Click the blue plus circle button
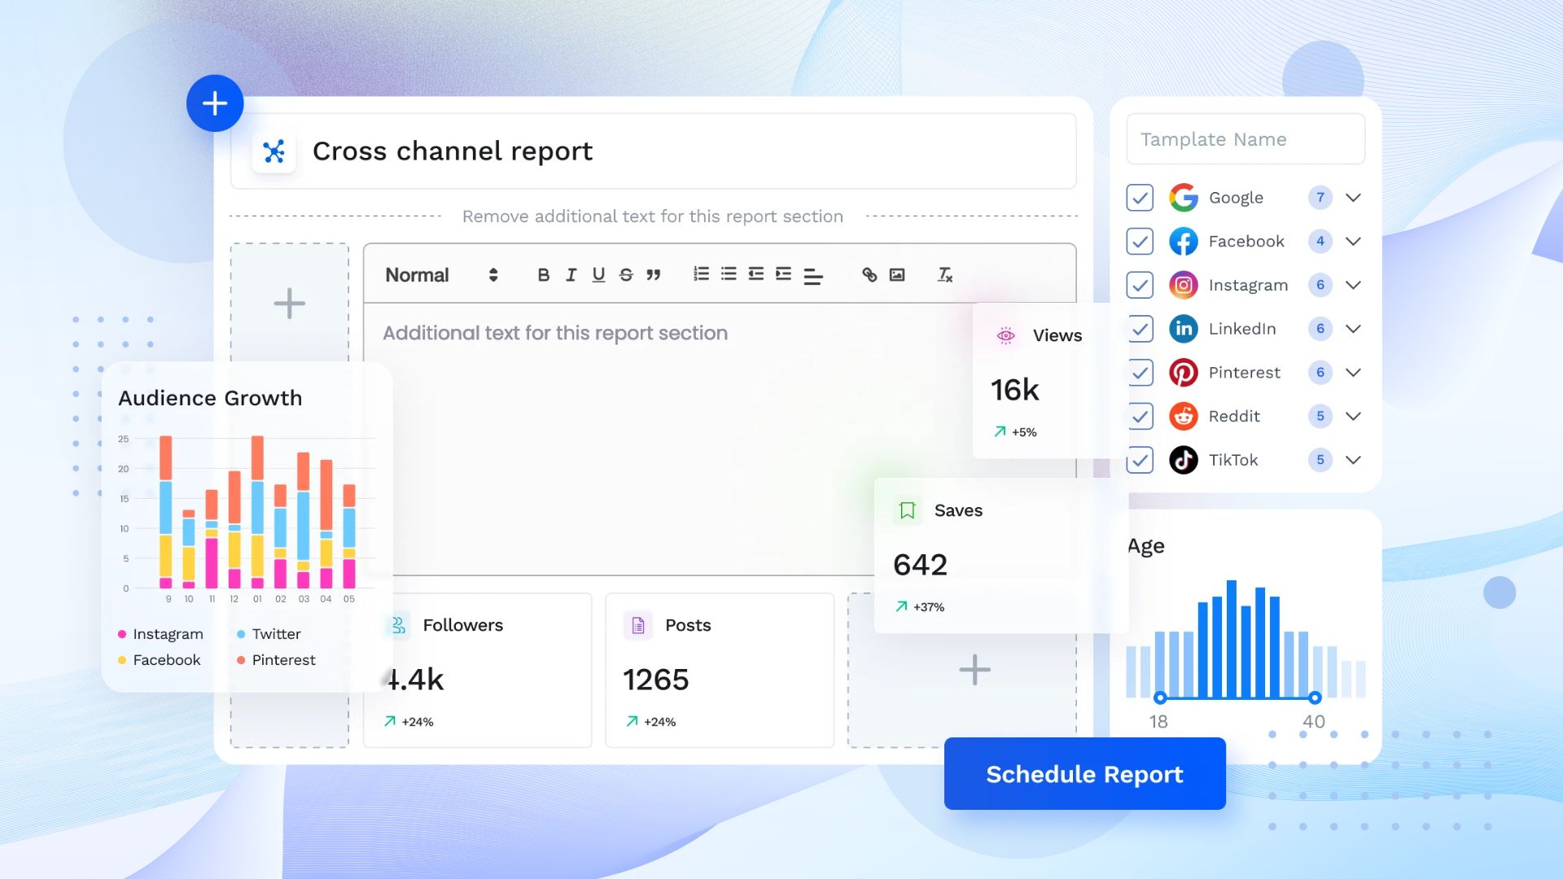1563x879 pixels. tap(215, 103)
